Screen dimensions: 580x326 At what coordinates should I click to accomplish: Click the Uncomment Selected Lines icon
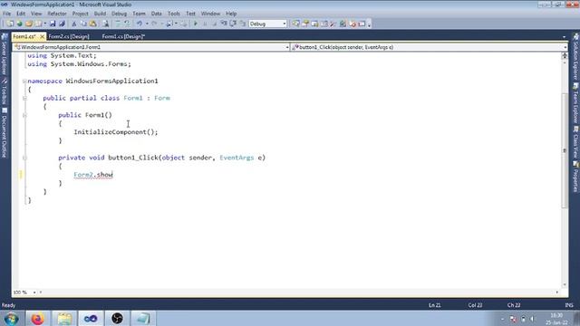click(127, 24)
